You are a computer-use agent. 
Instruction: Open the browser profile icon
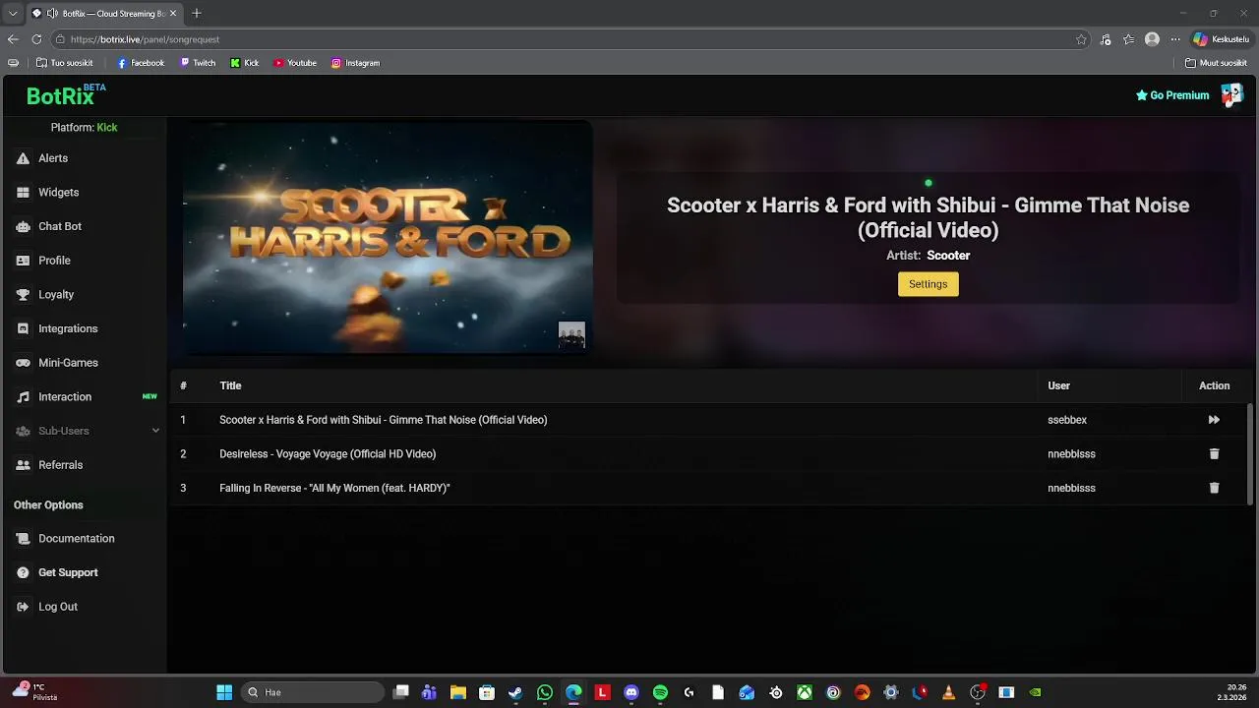pyautogui.click(x=1152, y=39)
